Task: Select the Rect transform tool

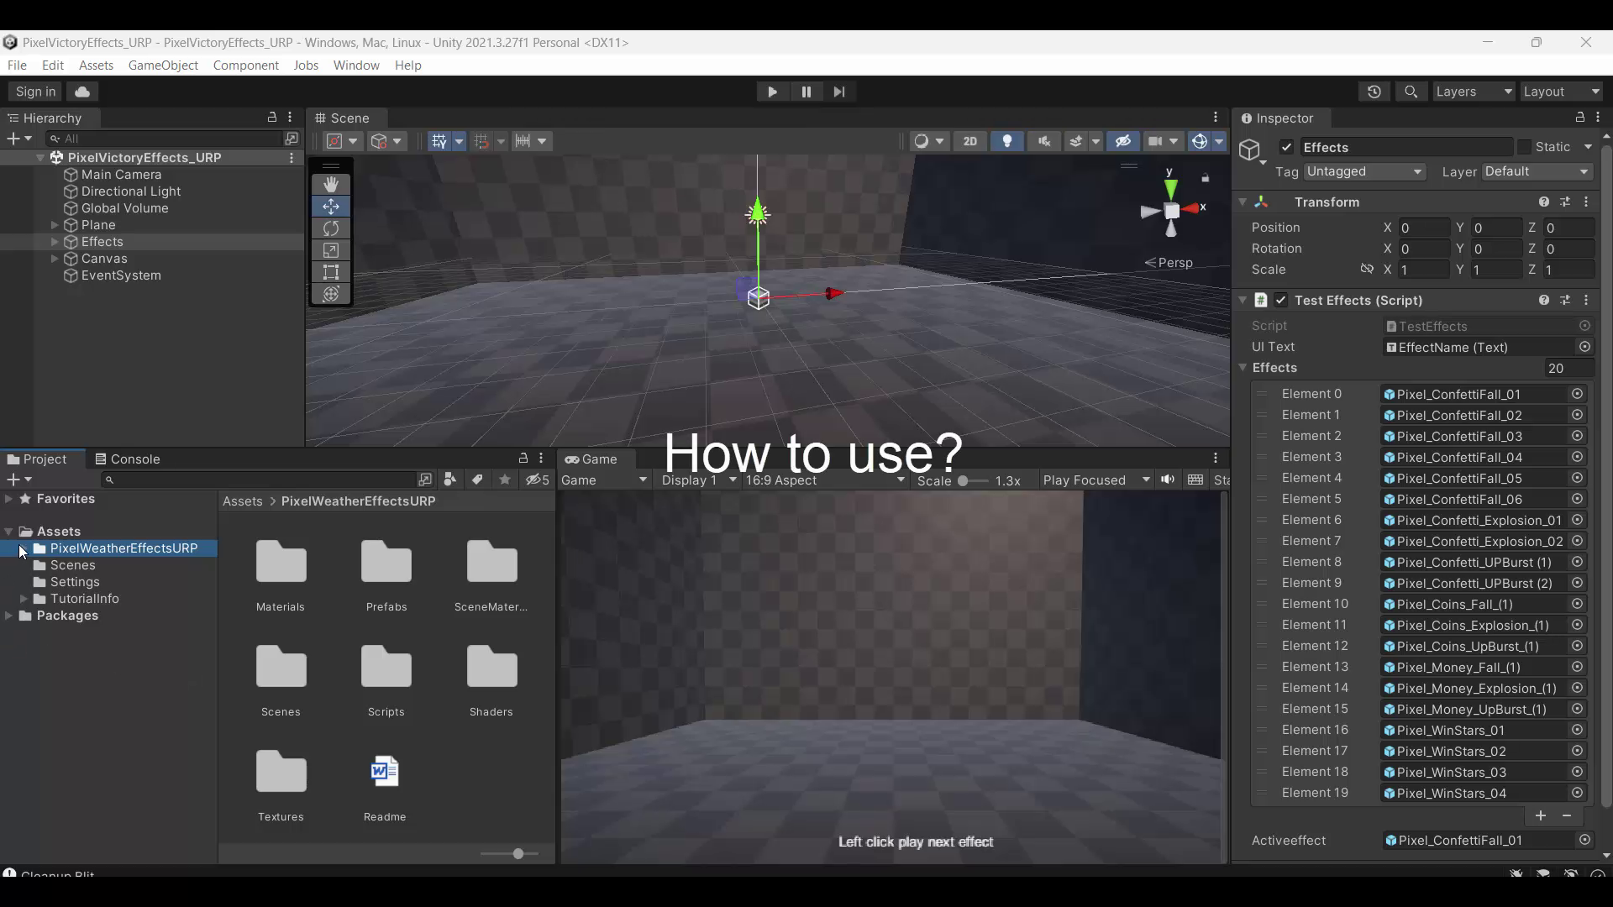Action: pyautogui.click(x=330, y=271)
